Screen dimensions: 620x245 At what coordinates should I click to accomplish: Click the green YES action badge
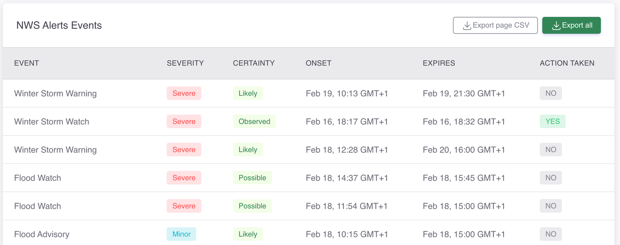pos(552,121)
